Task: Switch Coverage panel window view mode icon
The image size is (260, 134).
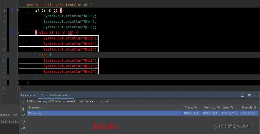Action: pyautogui.click(x=242, y=95)
